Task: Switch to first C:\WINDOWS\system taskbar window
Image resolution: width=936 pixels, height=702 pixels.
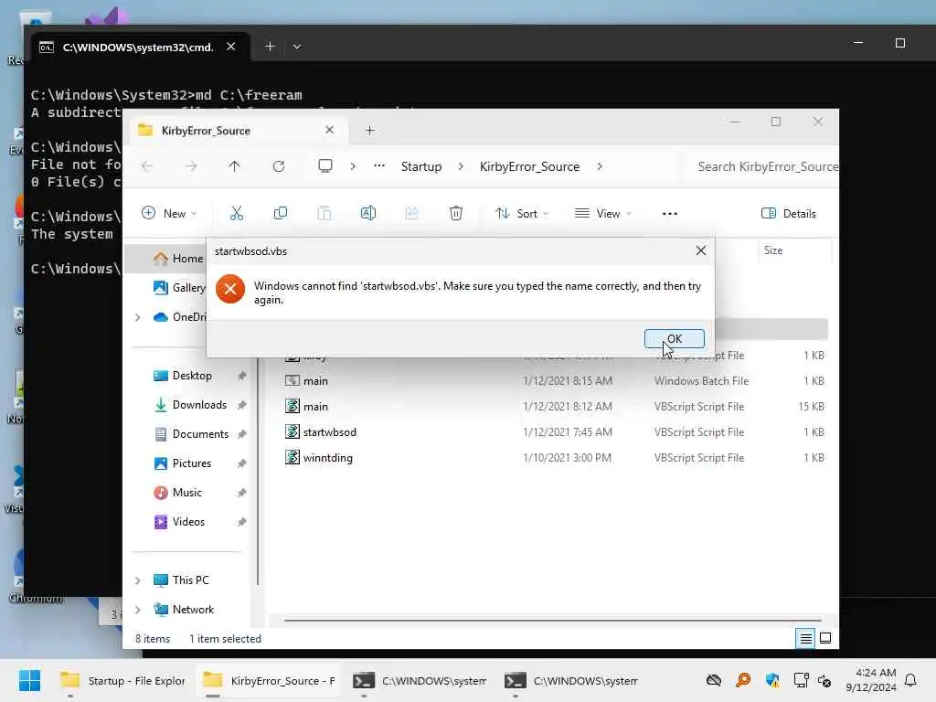Action: (x=419, y=680)
